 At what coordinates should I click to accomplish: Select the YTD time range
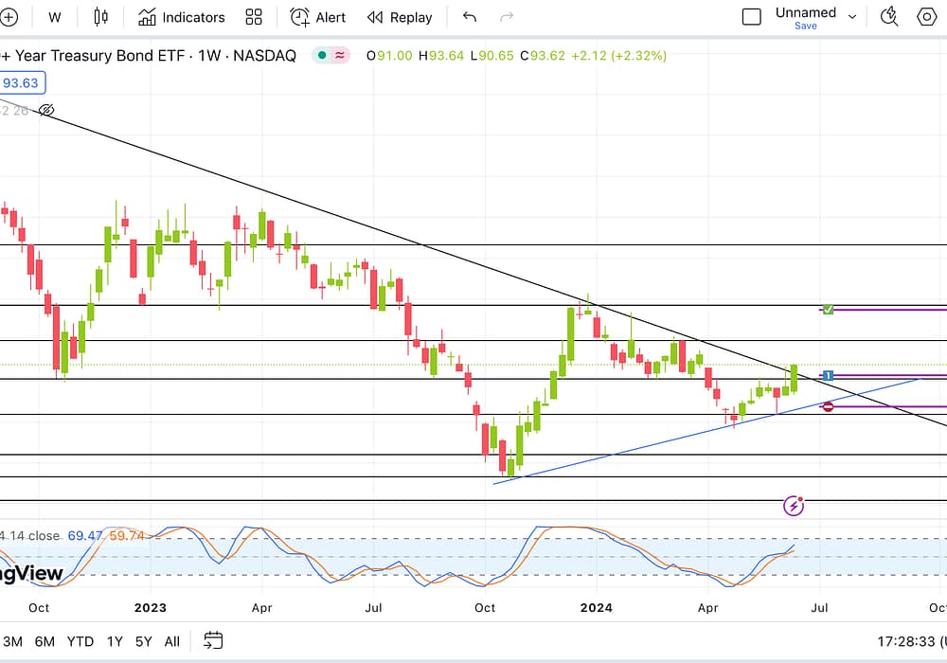coord(80,641)
